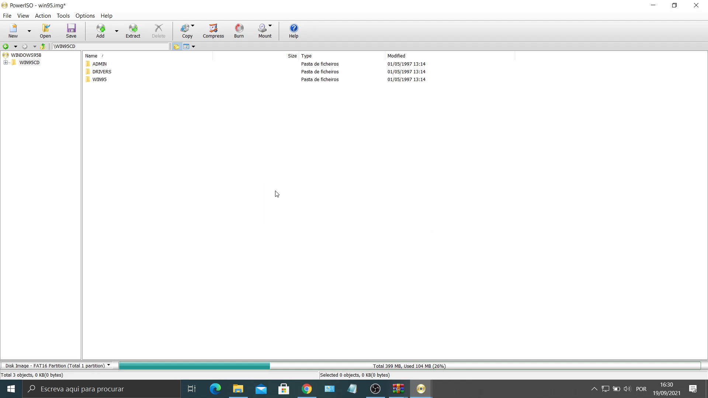The height and width of the screenshot is (398, 708).
Task: Click the forward navigation arrow
Action: (x=25, y=46)
